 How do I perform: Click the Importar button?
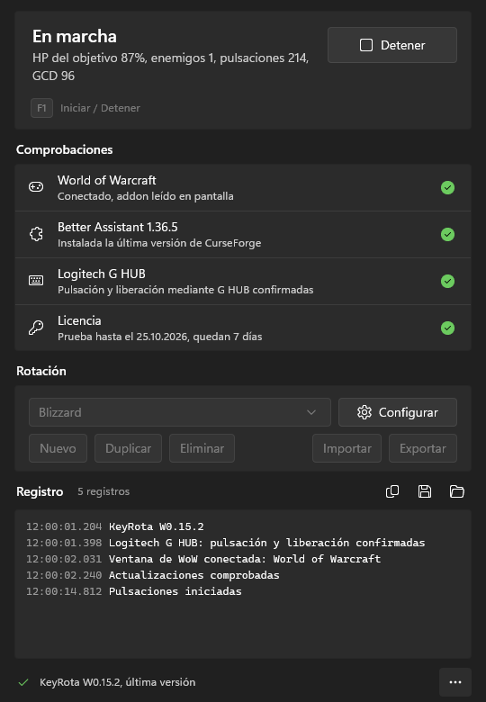[x=346, y=448]
